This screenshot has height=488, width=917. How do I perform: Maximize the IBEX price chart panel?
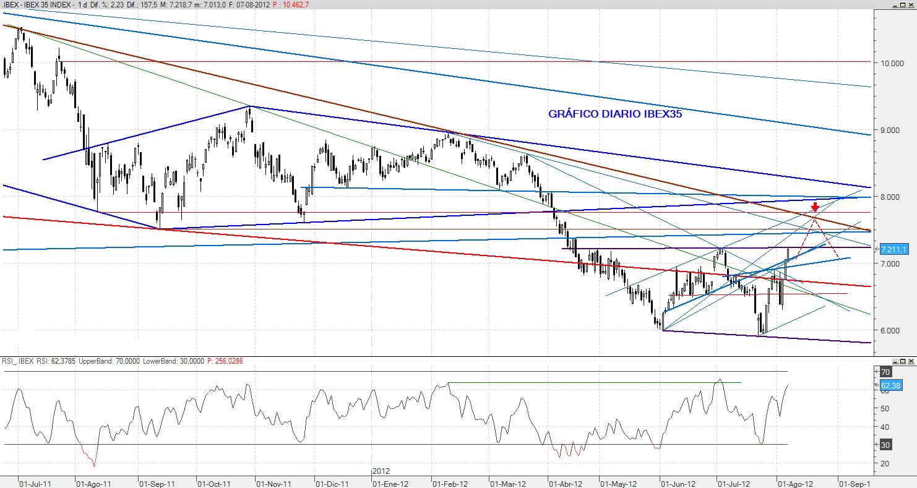pos(903,4)
